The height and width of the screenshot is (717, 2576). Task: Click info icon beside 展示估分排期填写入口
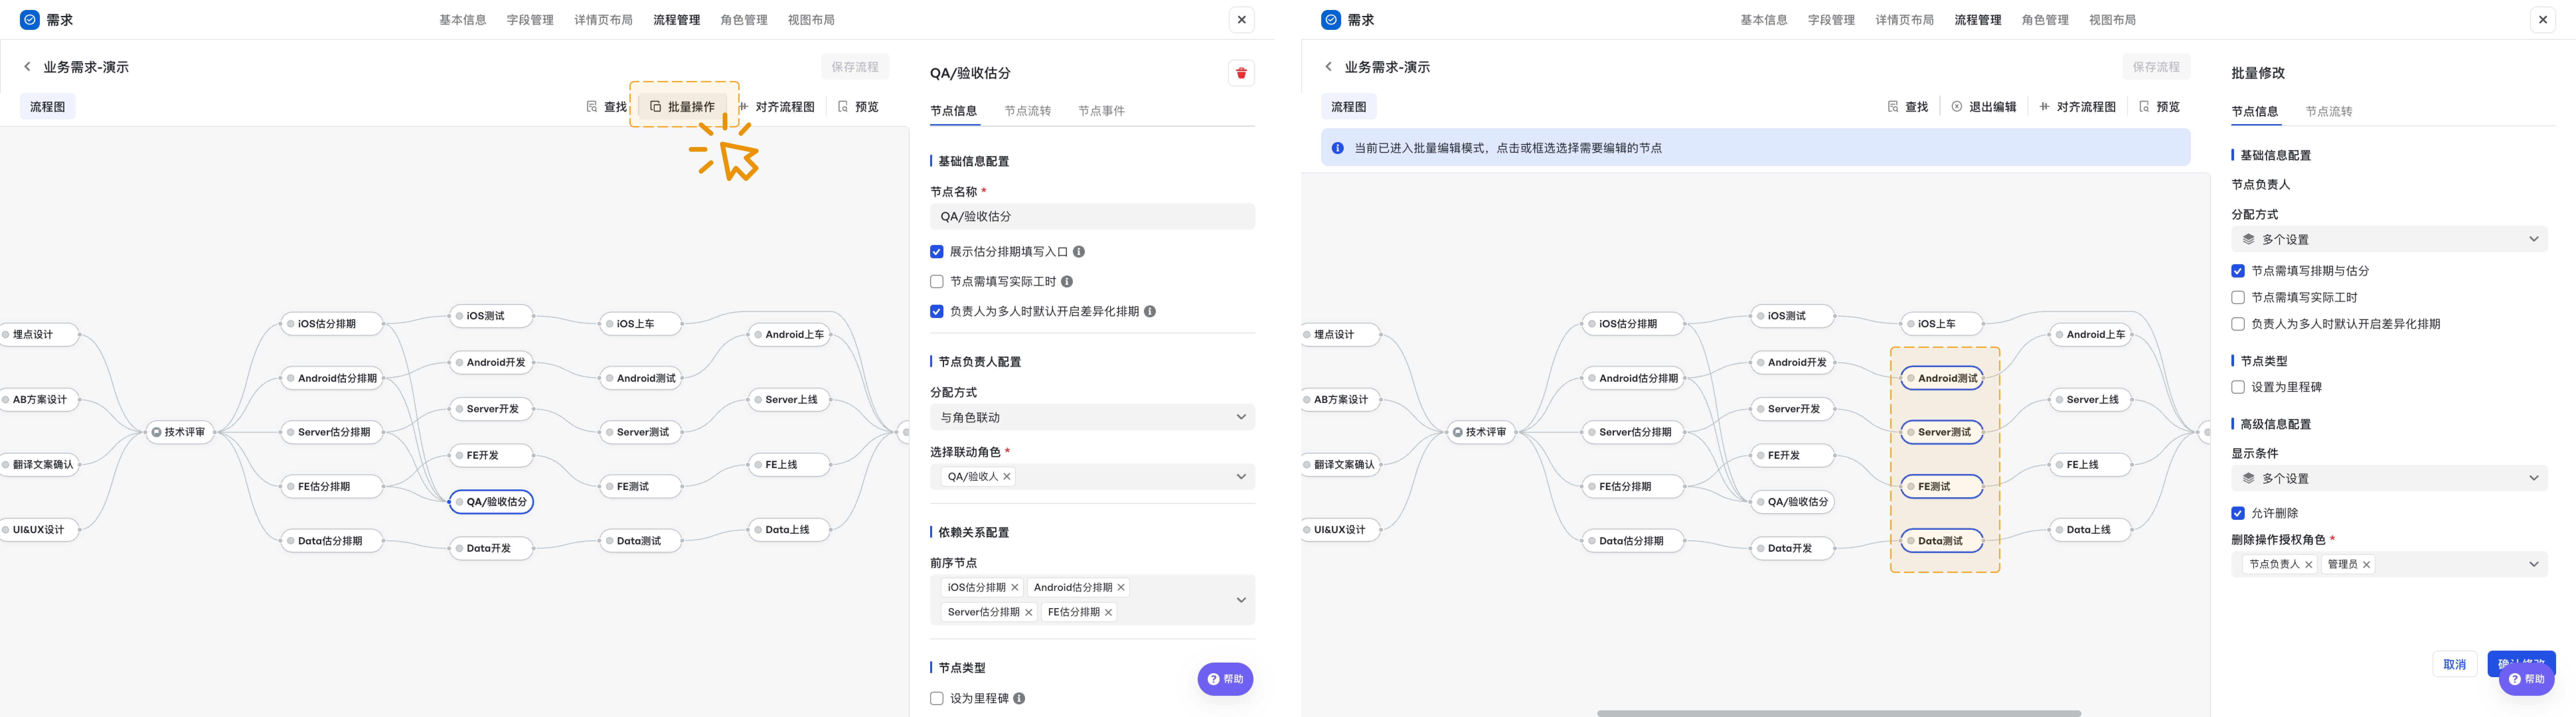click(1079, 252)
